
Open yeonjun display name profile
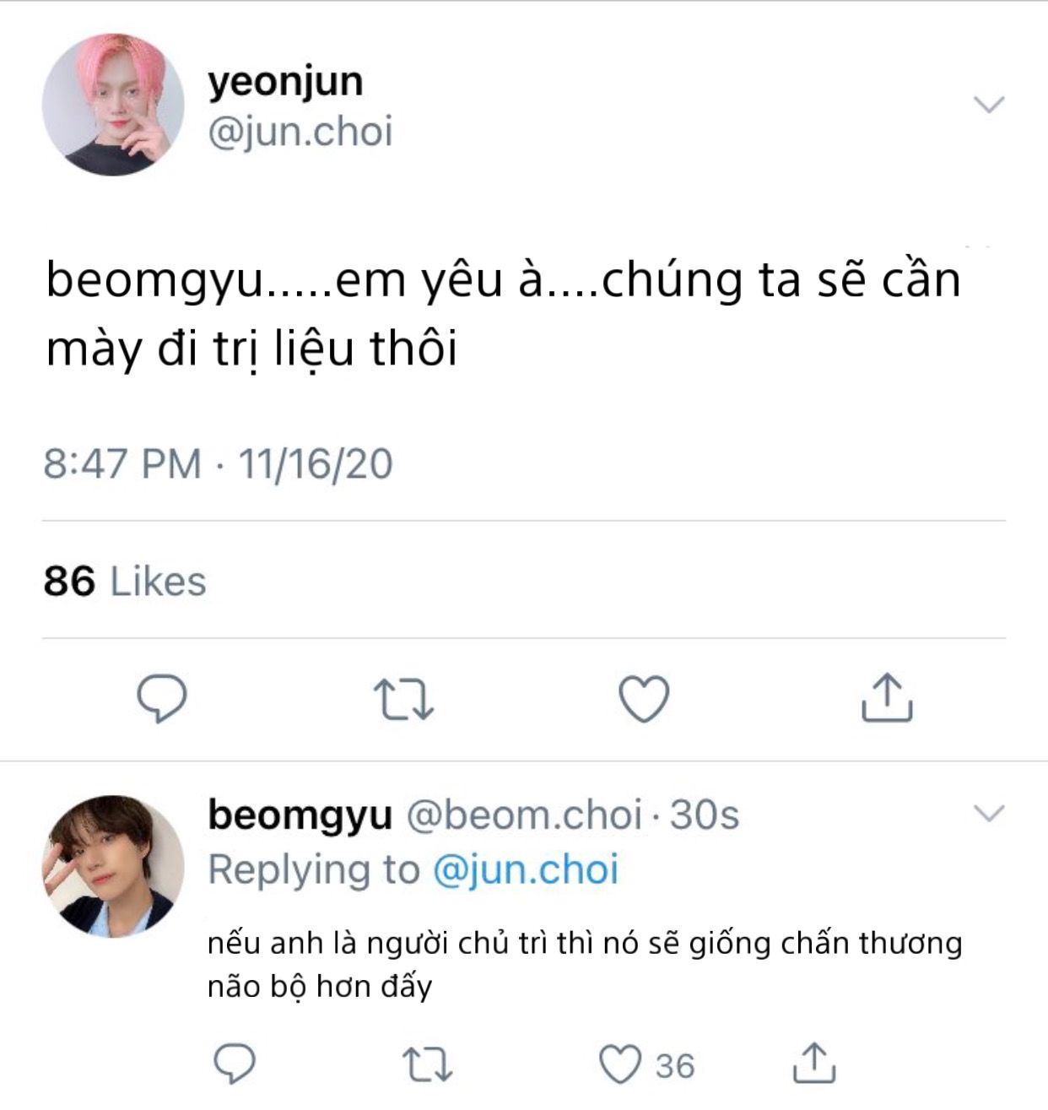point(286,83)
